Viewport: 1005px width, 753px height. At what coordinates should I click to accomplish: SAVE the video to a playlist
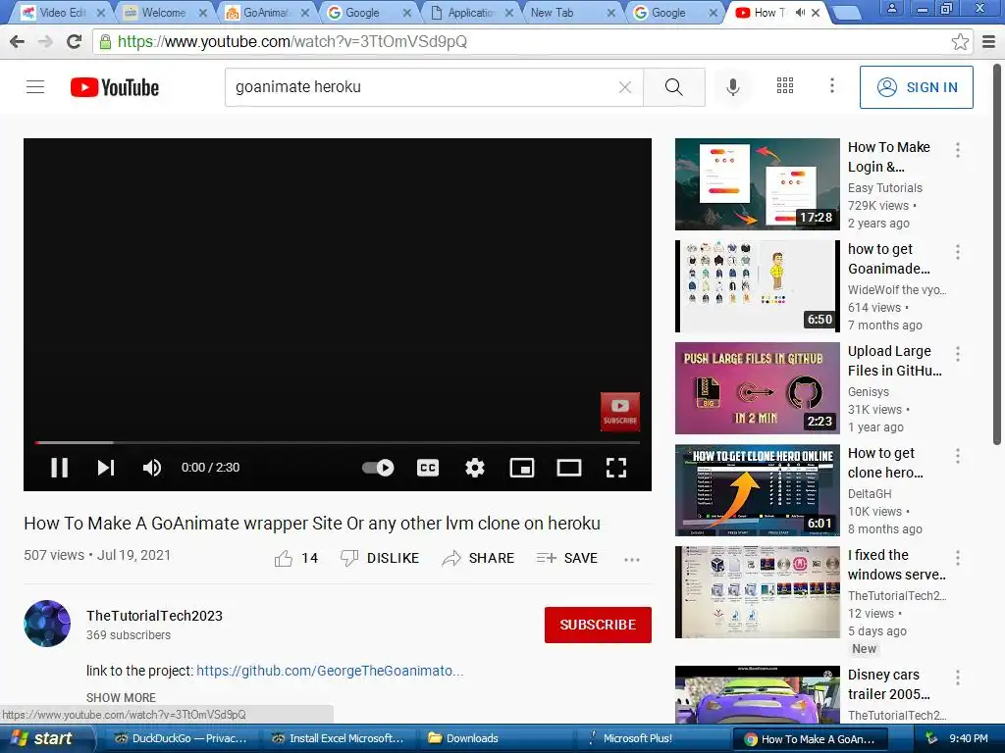566,558
